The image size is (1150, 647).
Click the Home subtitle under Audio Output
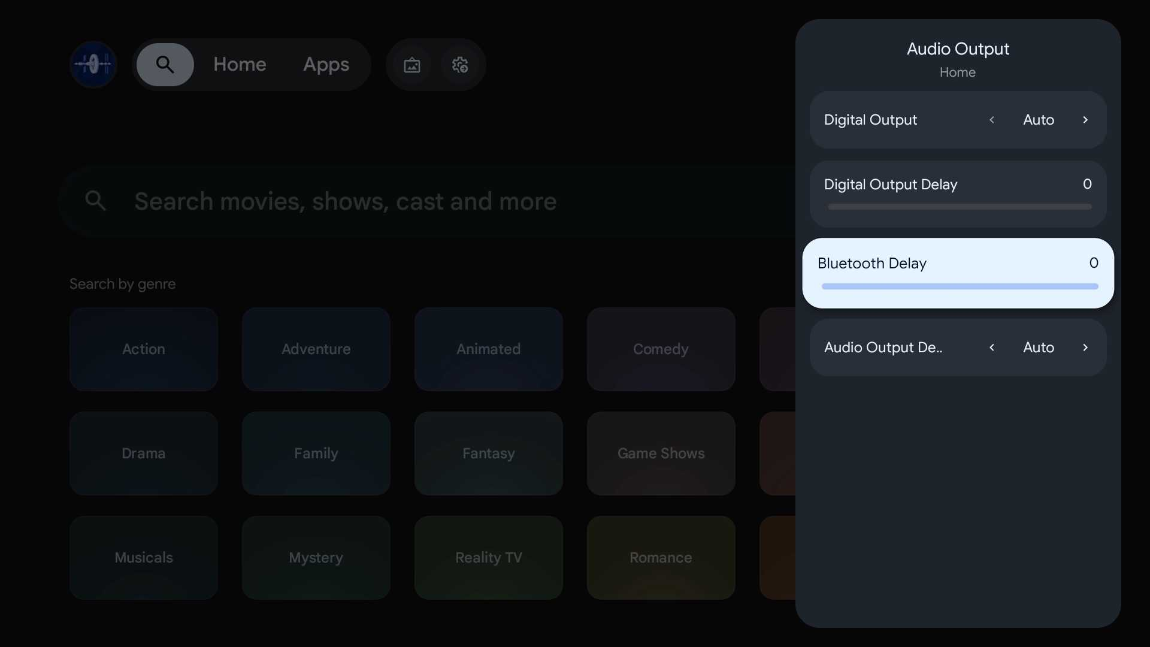(x=957, y=72)
